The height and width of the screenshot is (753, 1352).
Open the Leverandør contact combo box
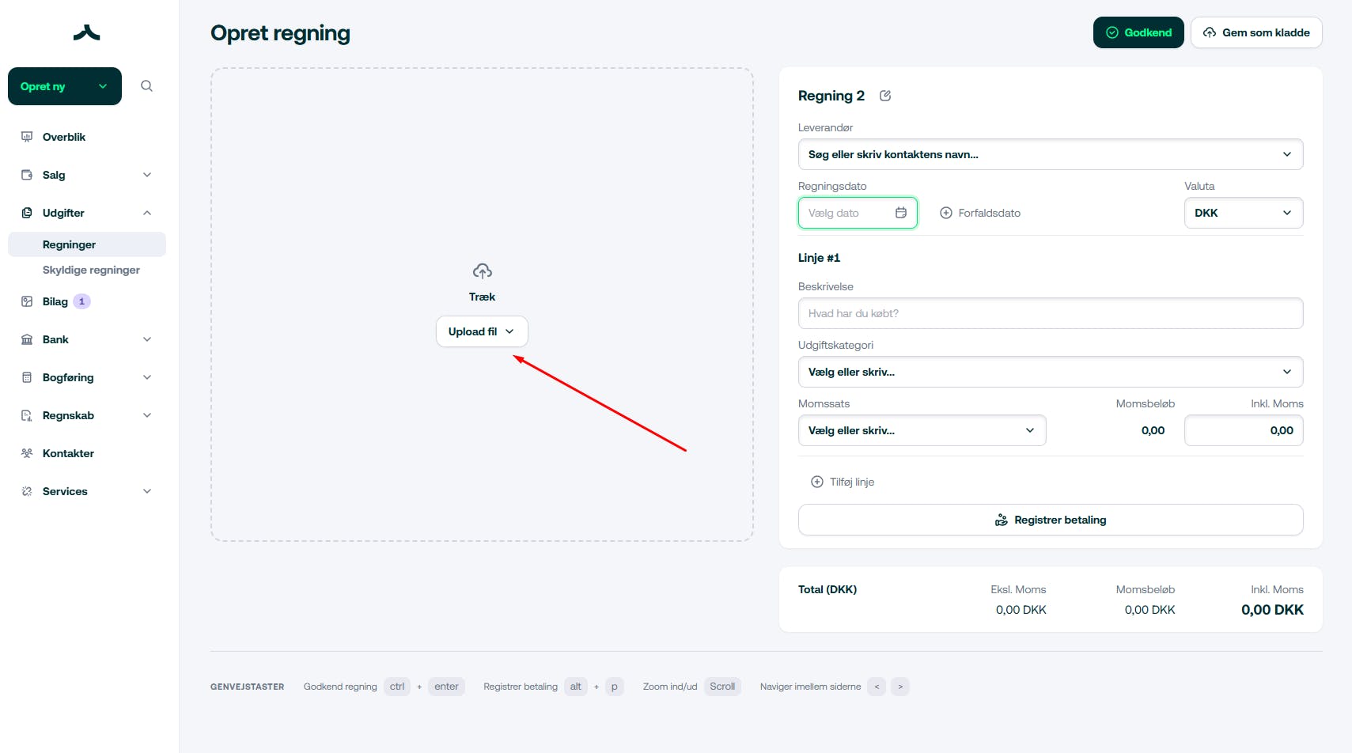pos(1050,154)
